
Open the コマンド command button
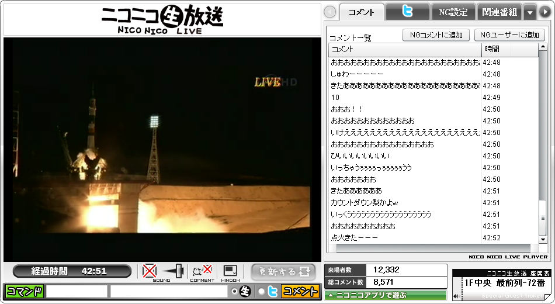tap(25, 291)
